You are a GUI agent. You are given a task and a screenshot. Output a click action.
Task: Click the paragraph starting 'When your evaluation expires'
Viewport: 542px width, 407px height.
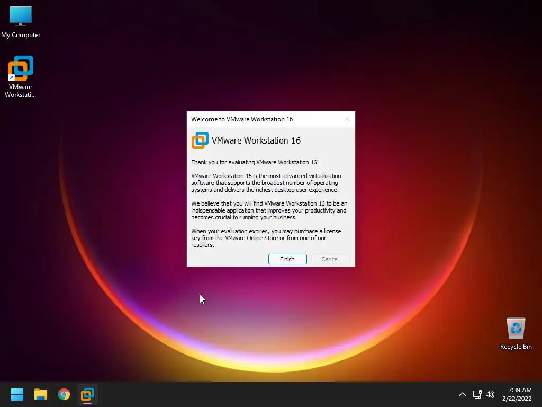pos(266,238)
